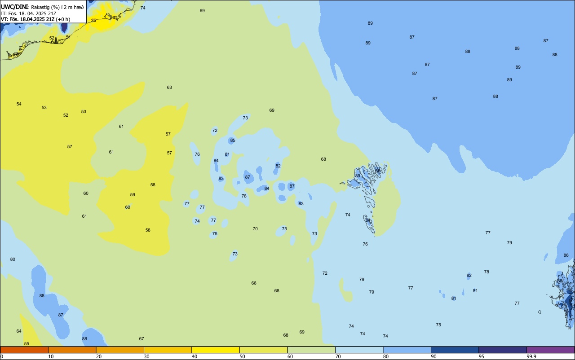The image size is (575, 360).
Task: Click the '30' legend tick label
Action: click(x=147, y=356)
